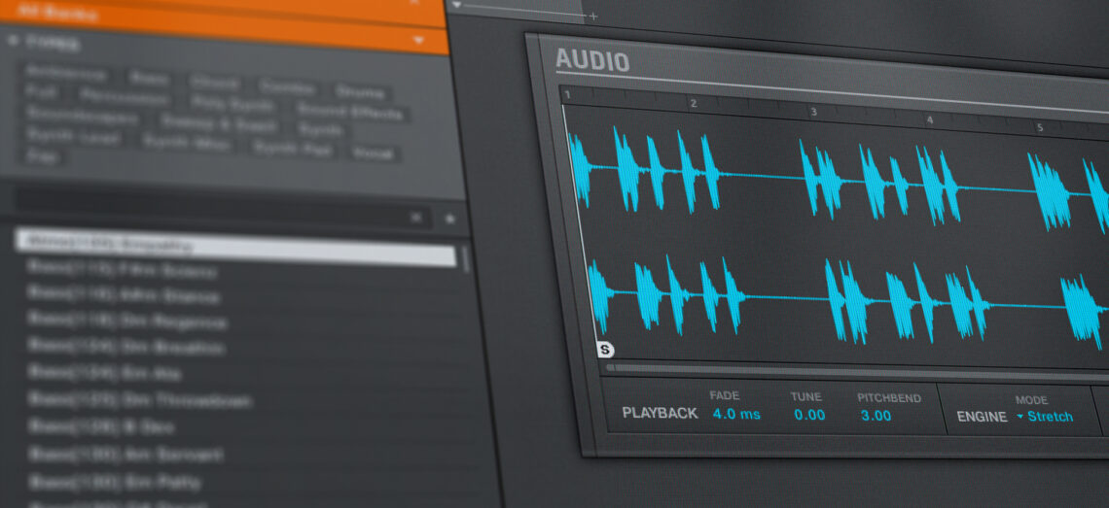
Task: Select the Bass Em Ata loop
Action: 105,372
